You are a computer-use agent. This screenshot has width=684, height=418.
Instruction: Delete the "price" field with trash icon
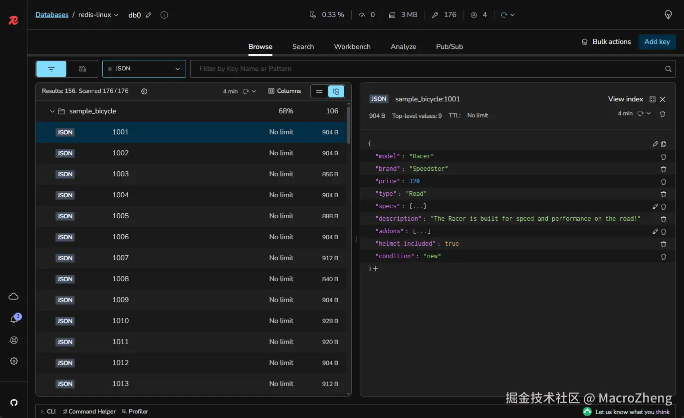(664, 182)
